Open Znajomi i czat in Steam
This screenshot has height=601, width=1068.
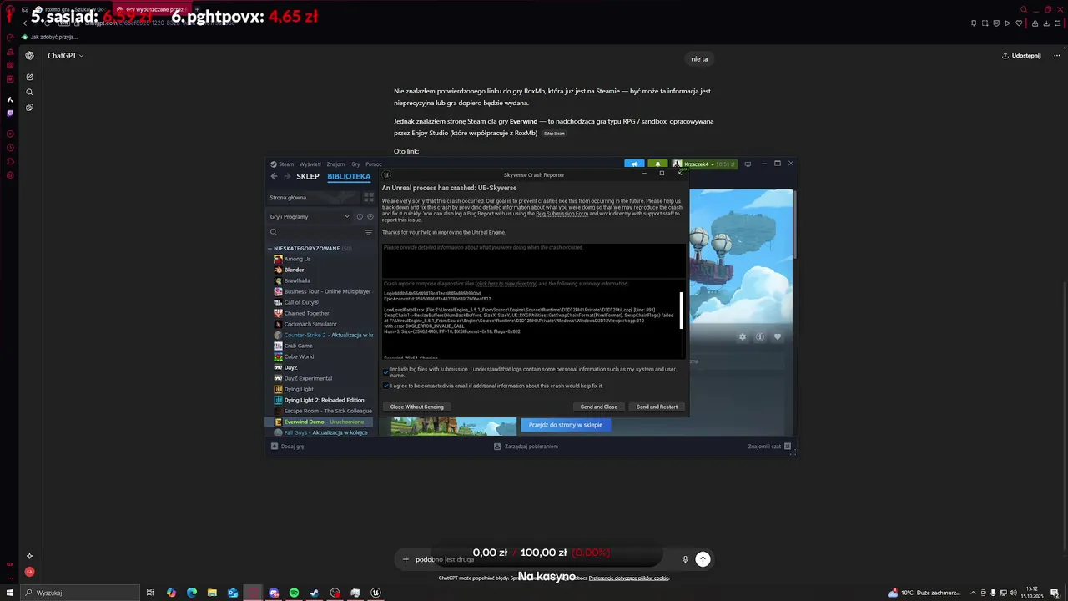coord(768,447)
